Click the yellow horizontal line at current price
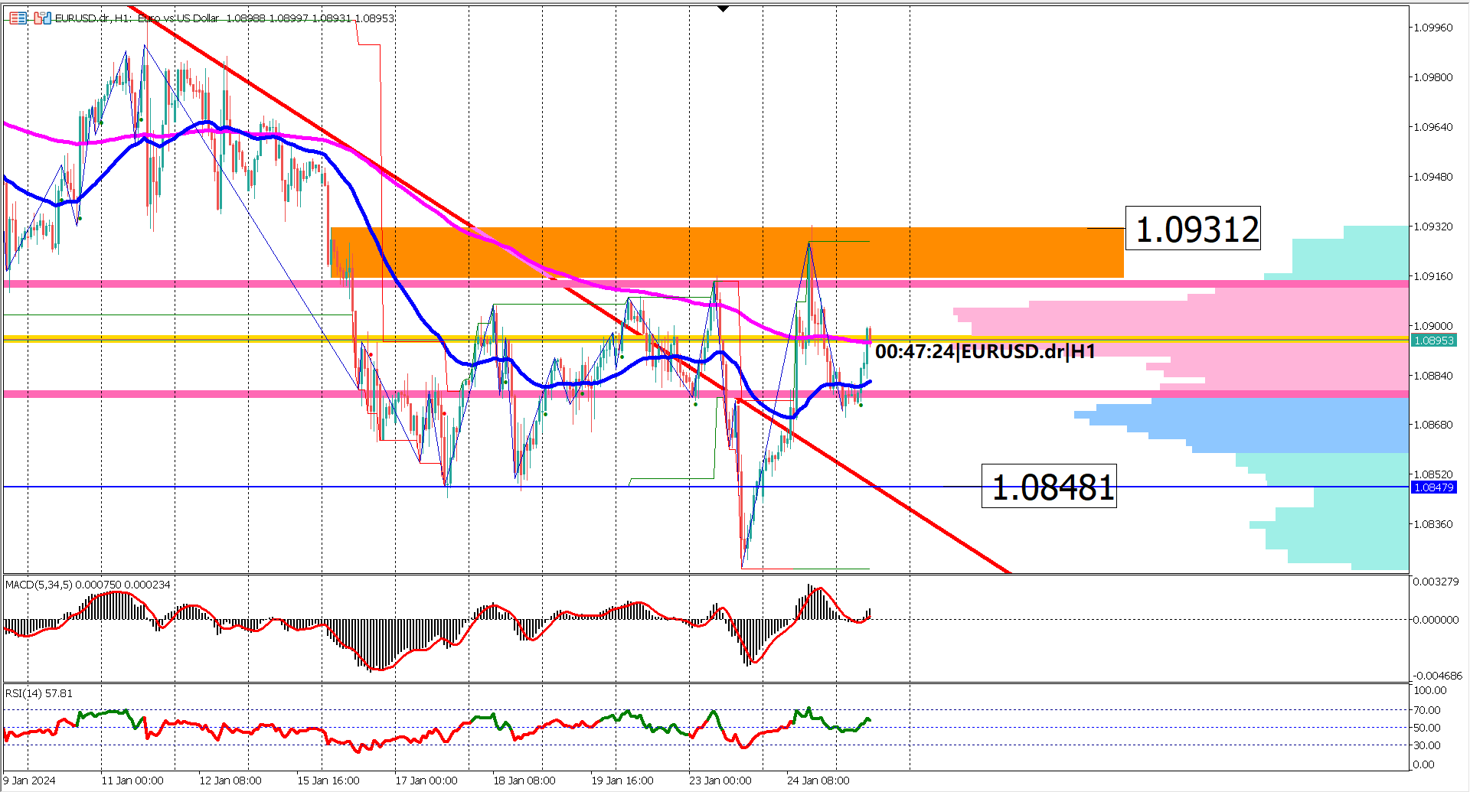The width and height of the screenshot is (1470, 792). click(230, 337)
